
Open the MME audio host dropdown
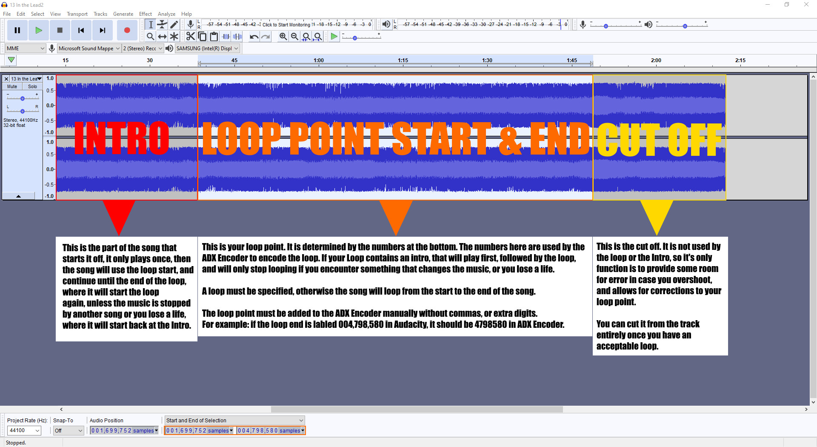(25, 49)
